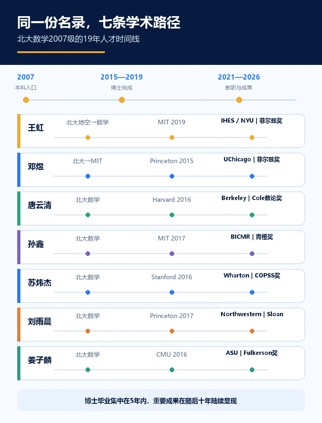Click the period label 2021—2026
The width and height of the screenshot is (322, 423).
(239, 77)
